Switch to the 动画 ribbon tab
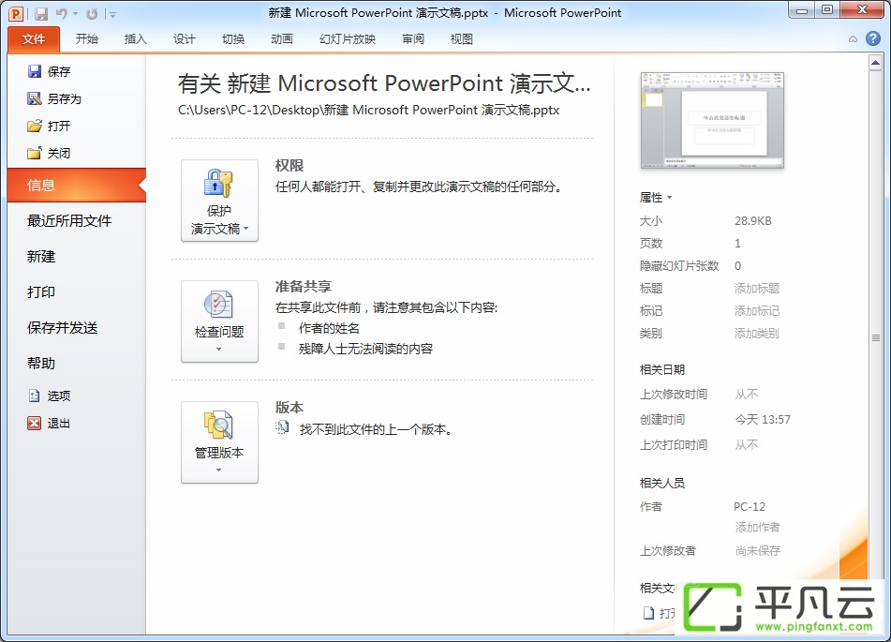Viewport: 891px width, 642px height. (282, 39)
